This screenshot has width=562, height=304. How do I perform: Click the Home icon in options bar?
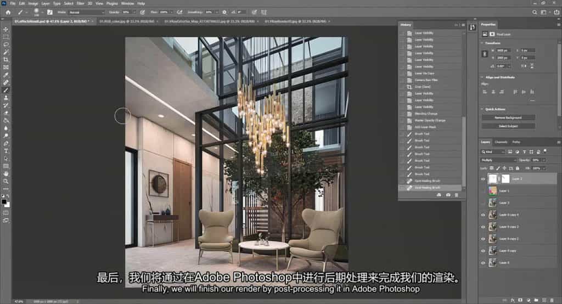point(8,12)
